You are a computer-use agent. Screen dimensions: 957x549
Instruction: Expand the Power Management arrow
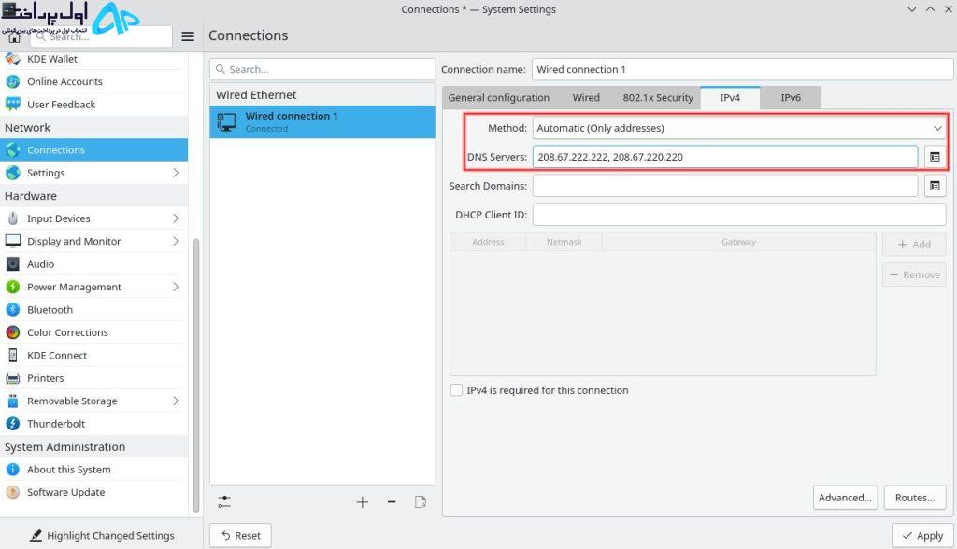(x=176, y=287)
